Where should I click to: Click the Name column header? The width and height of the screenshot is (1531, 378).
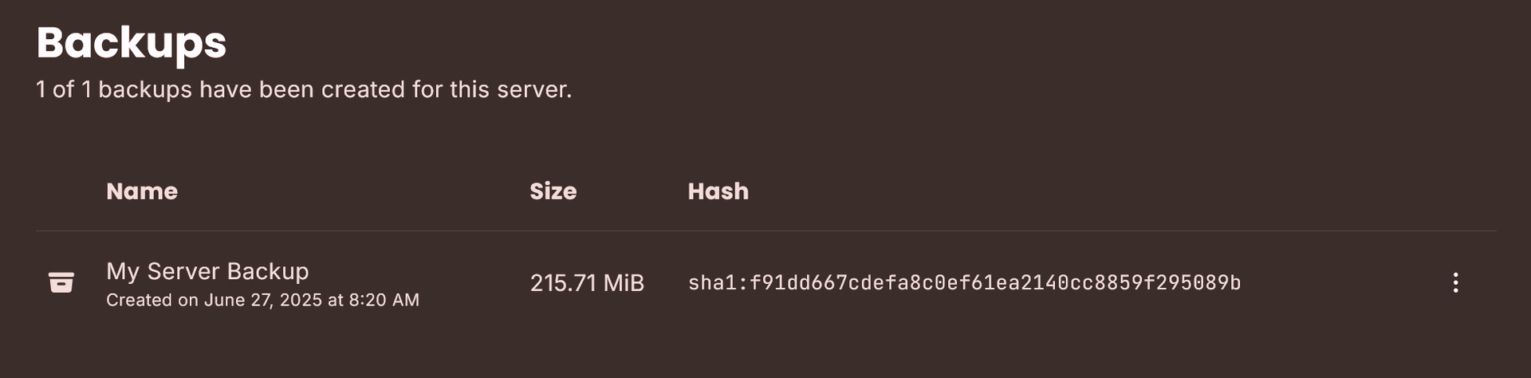[142, 191]
